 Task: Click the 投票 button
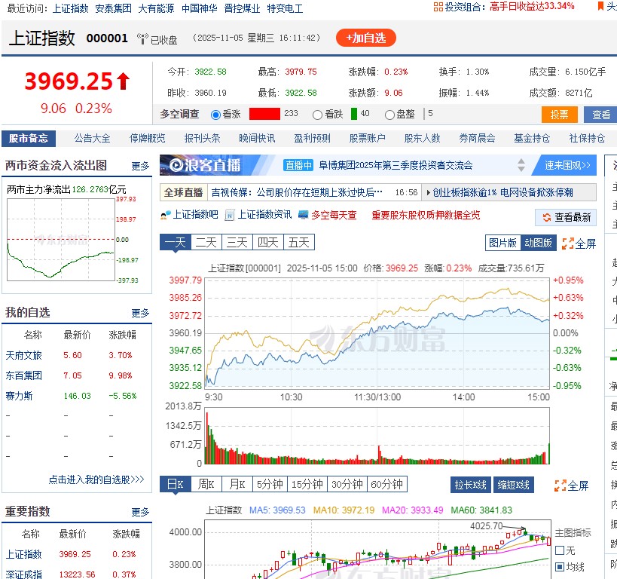(x=558, y=113)
